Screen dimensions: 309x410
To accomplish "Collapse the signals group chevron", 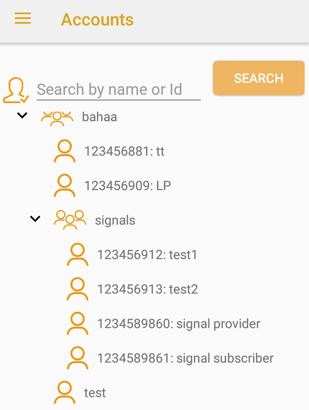I will coord(35,219).
